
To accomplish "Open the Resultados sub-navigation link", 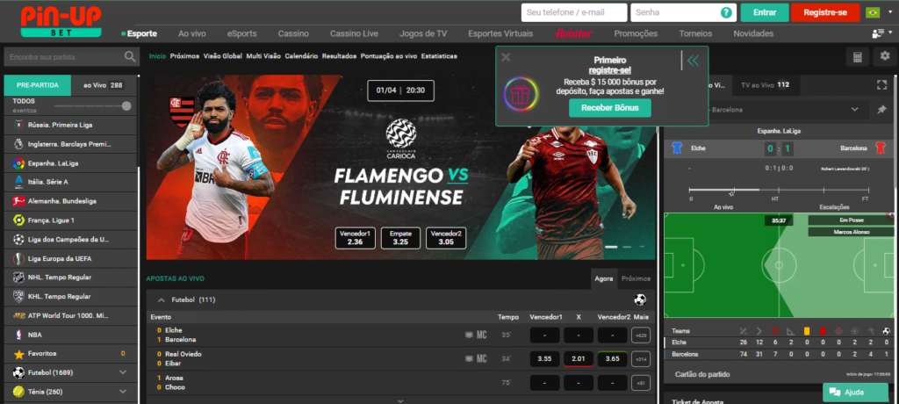I will (x=340, y=56).
